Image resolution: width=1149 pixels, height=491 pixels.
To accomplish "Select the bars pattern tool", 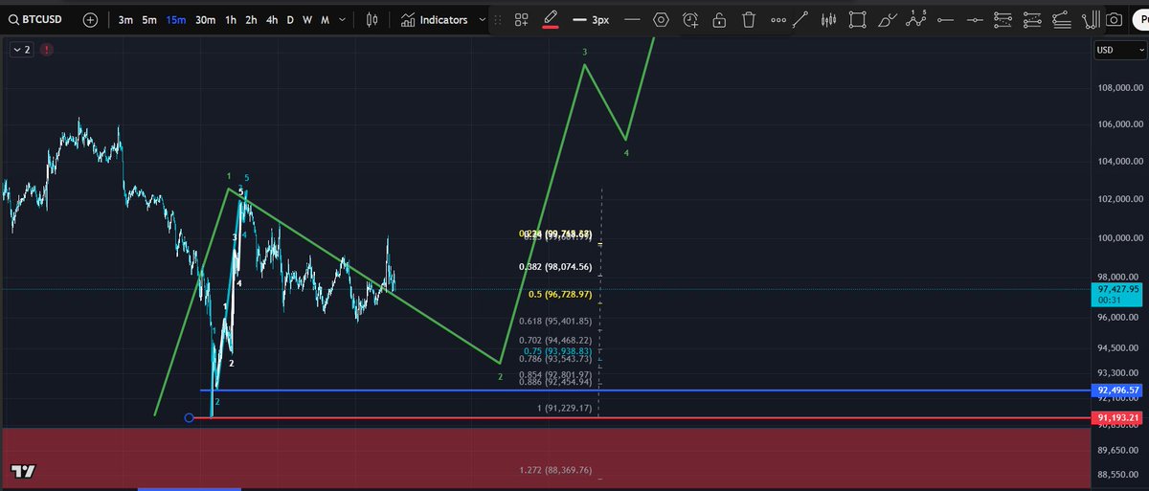I will 829,19.
